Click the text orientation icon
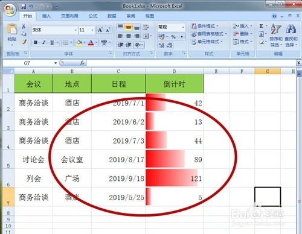The image size is (302, 234). pyautogui.click(x=138, y=45)
